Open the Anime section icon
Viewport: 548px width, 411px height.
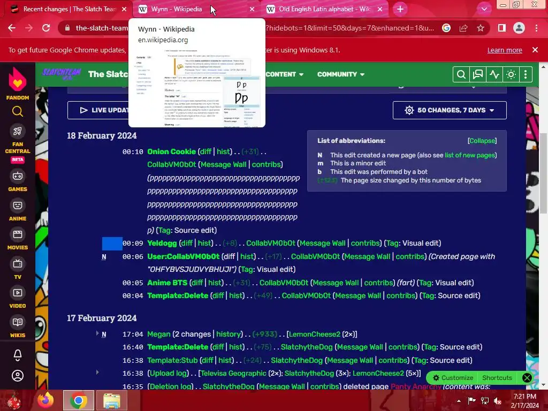point(18,205)
